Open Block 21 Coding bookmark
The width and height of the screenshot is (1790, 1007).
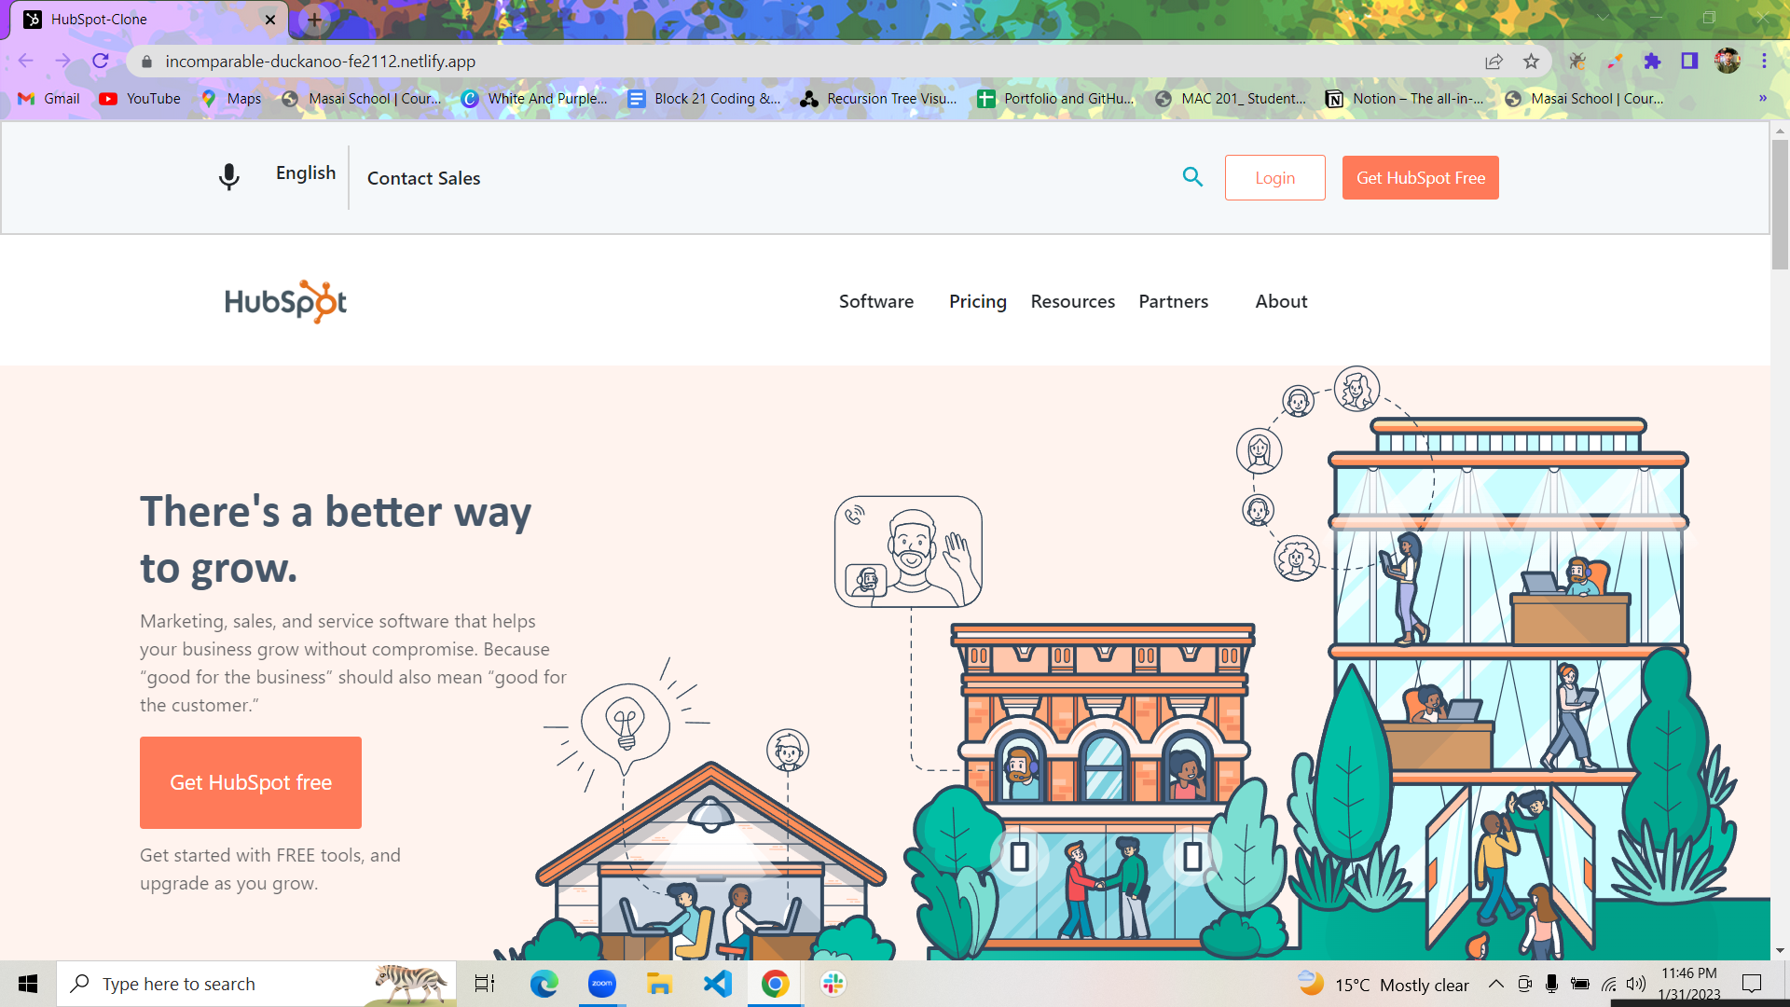704,98
